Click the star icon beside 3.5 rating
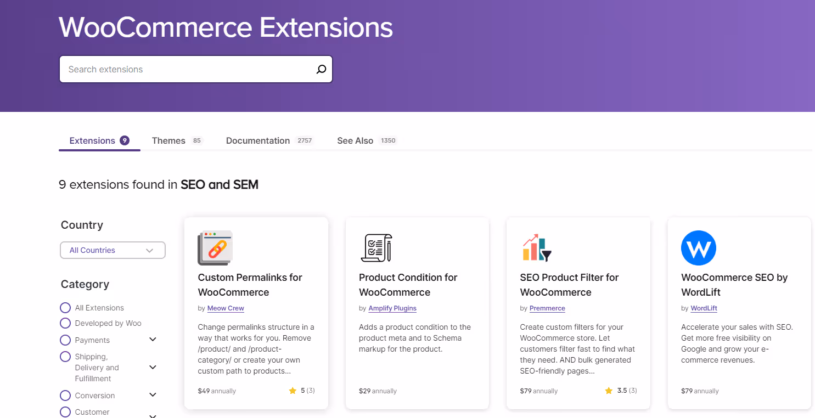Viewport: 815px width, 418px height. pyautogui.click(x=609, y=391)
